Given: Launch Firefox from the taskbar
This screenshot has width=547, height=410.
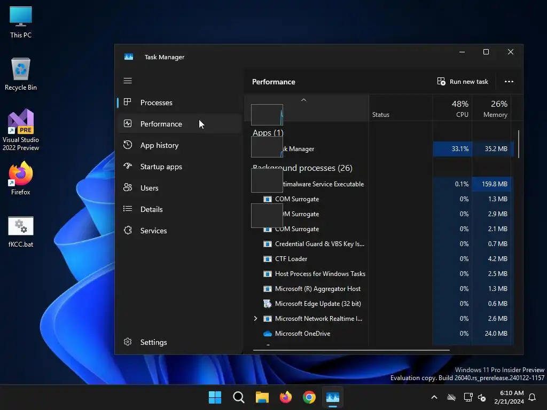Looking at the screenshot, I should (x=286, y=397).
